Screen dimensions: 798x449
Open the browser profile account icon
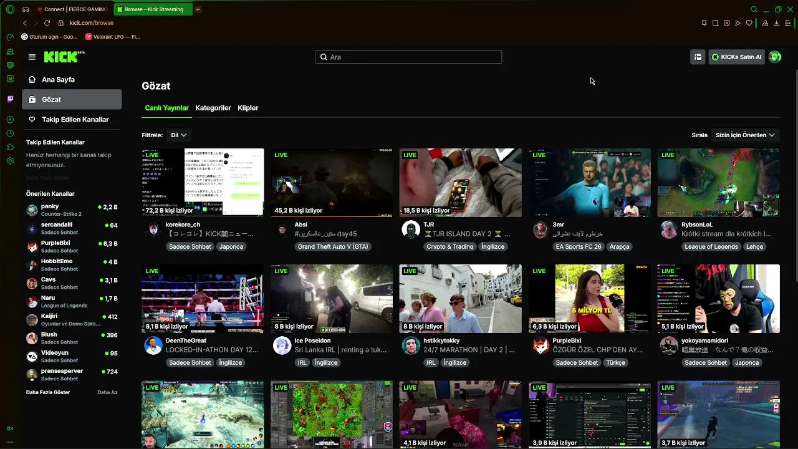pyautogui.click(x=765, y=23)
